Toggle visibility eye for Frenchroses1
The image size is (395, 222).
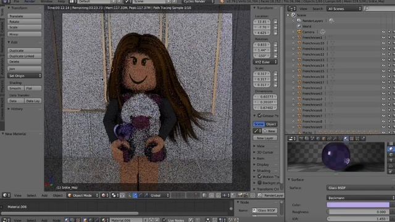[x=383, y=38]
